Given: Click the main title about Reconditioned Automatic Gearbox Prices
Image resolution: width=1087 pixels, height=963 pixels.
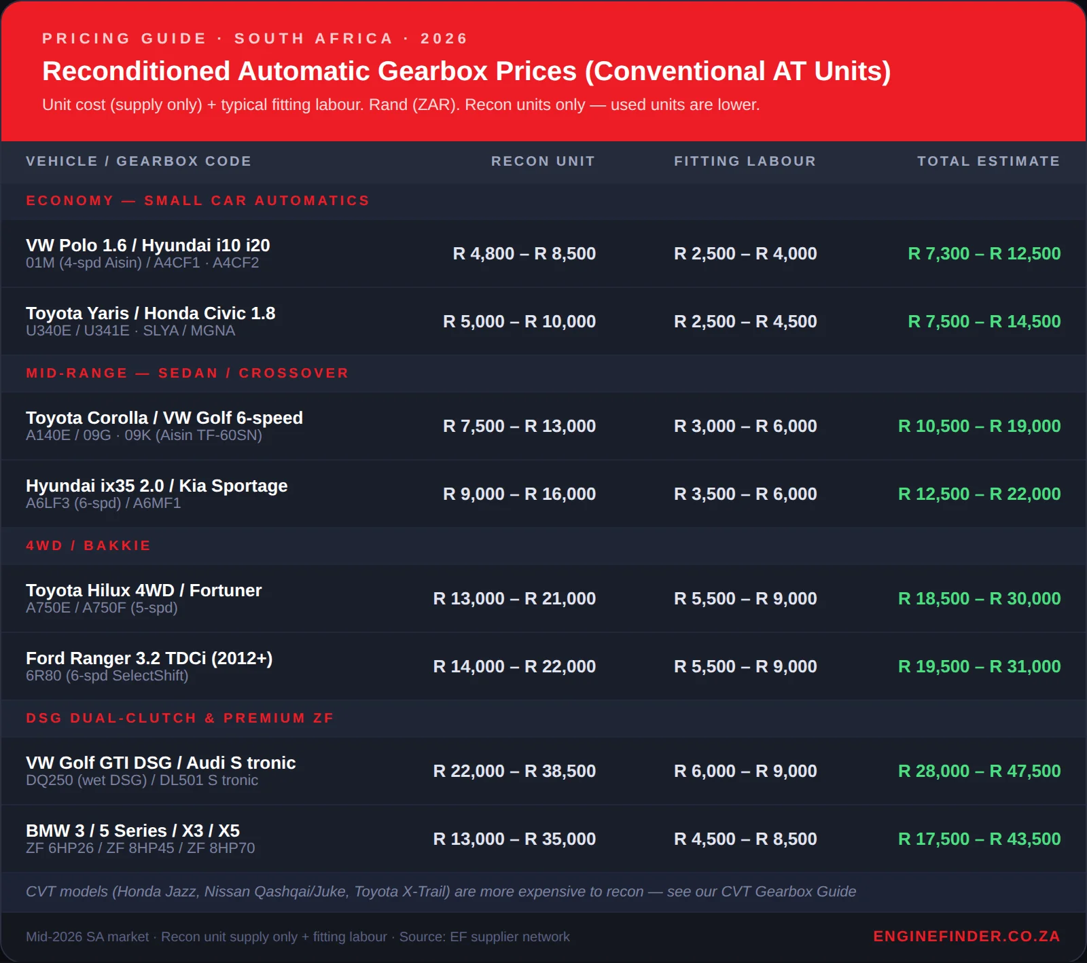Looking at the screenshot, I should [466, 71].
